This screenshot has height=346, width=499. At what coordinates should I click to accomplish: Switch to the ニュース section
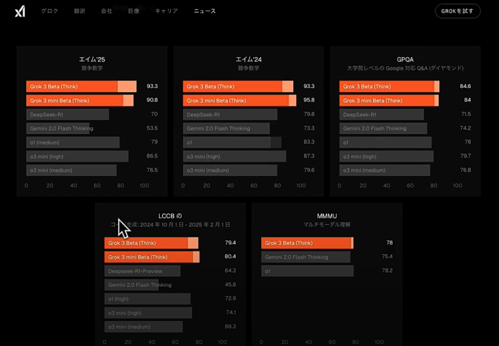(x=205, y=11)
